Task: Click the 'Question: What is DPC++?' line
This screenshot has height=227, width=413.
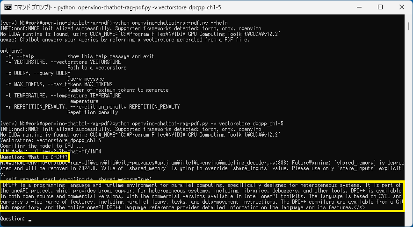Action: [34, 157]
